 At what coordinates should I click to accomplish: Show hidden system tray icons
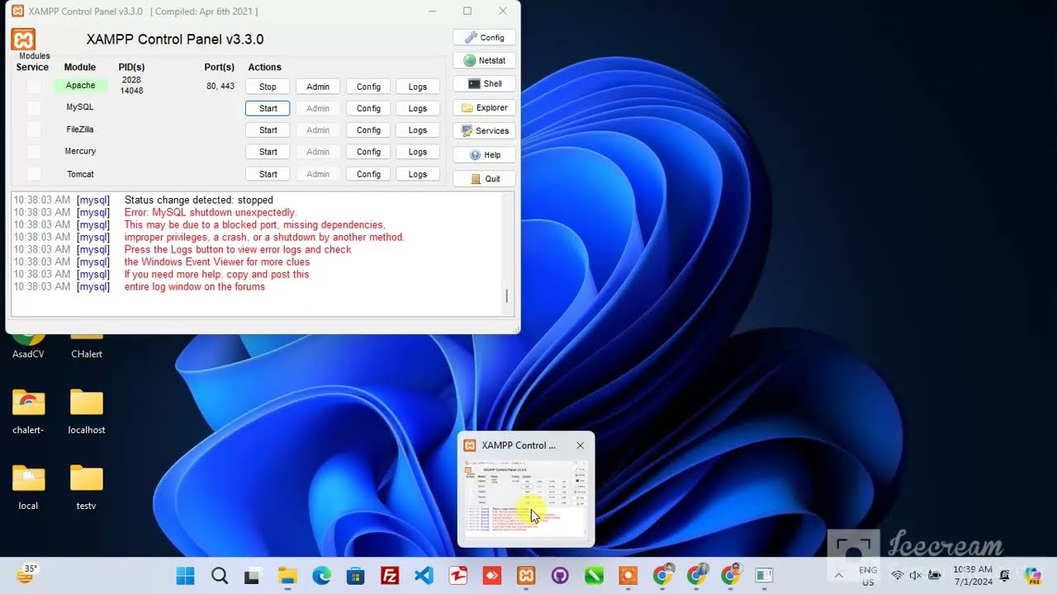839,575
